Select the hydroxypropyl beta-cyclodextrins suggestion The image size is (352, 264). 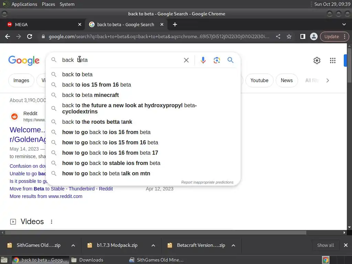point(143,108)
